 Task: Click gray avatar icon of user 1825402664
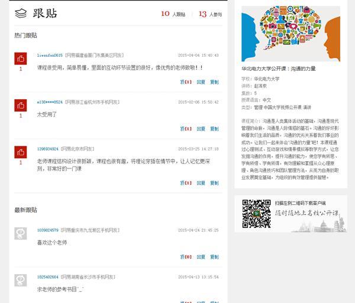(x=21, y=280)
